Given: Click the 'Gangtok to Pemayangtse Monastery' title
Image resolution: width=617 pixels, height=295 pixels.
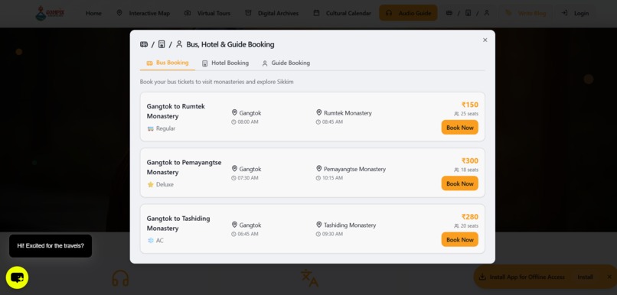Looking at the screenshot, I should (x=184, y=167).
